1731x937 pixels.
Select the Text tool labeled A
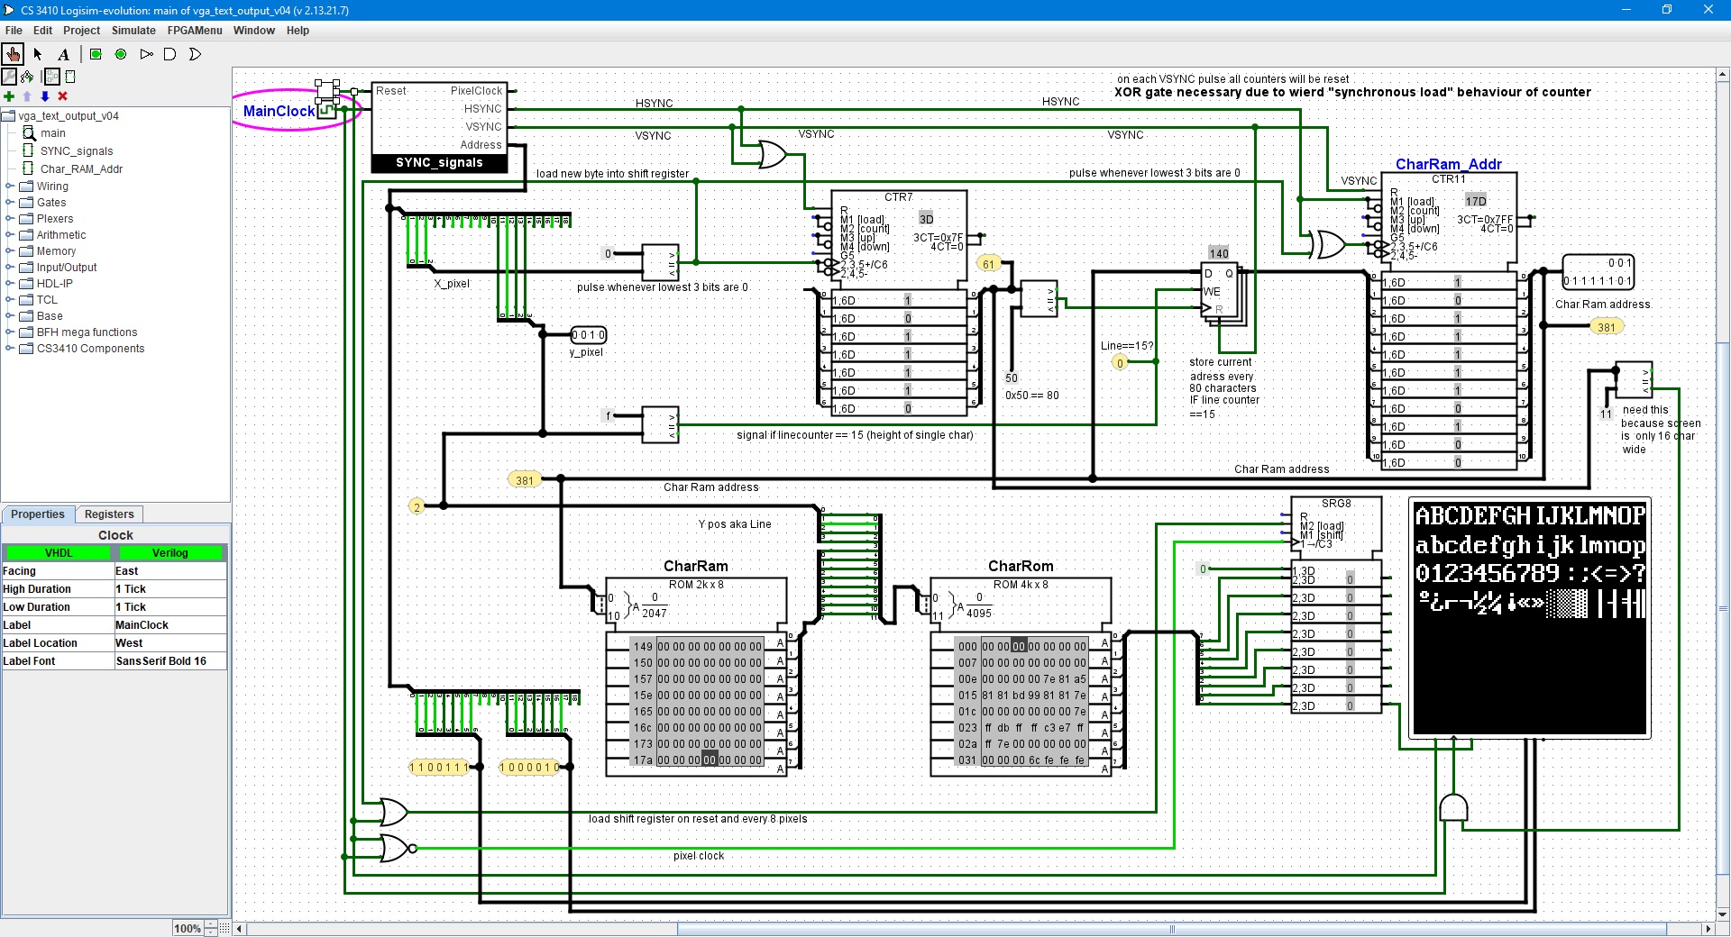(x=63, y=54)
